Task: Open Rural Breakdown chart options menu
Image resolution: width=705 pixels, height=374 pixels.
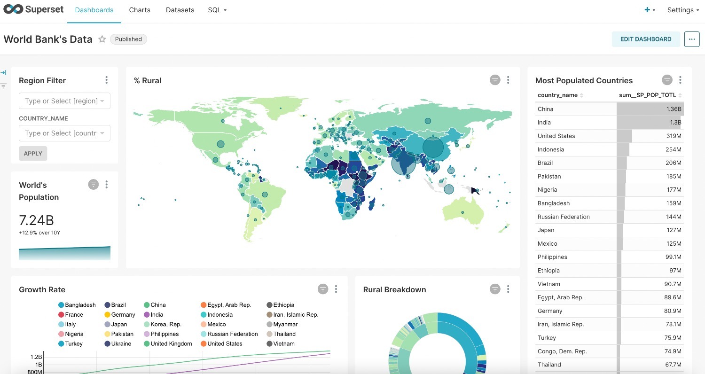Action: point(508,289)
